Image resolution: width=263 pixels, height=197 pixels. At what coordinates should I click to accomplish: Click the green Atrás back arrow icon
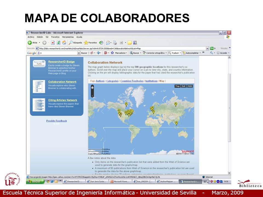pos(30,43)
